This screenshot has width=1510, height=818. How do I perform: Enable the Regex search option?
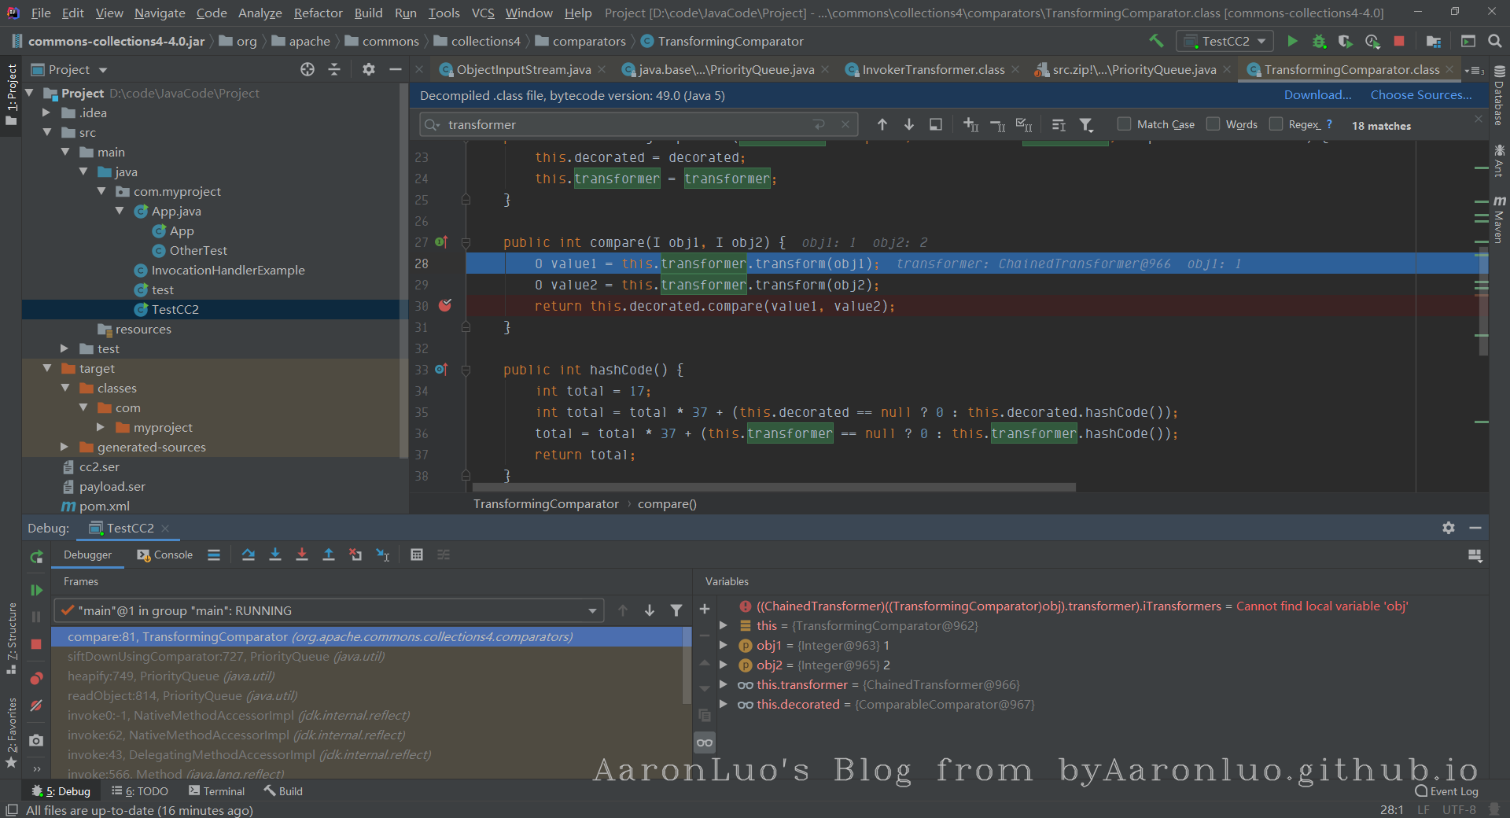[1276, 124]
